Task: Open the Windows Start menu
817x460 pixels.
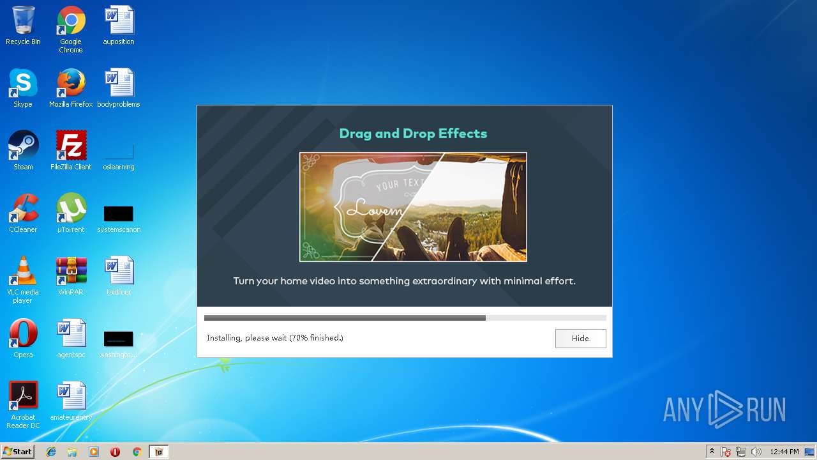Action: (x=18, y=452)
